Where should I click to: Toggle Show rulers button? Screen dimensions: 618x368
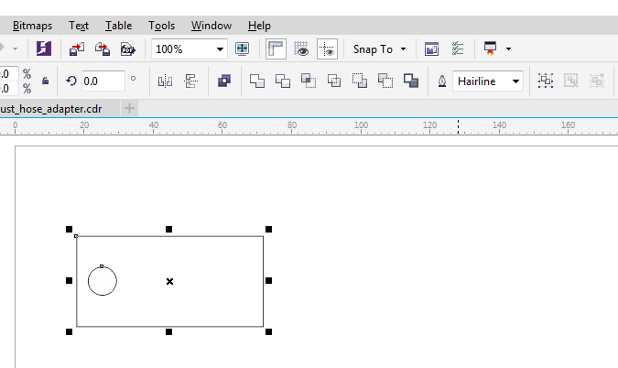tap(276, 49)
